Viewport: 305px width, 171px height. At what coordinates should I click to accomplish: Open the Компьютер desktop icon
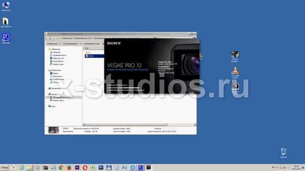click(6, 6)
